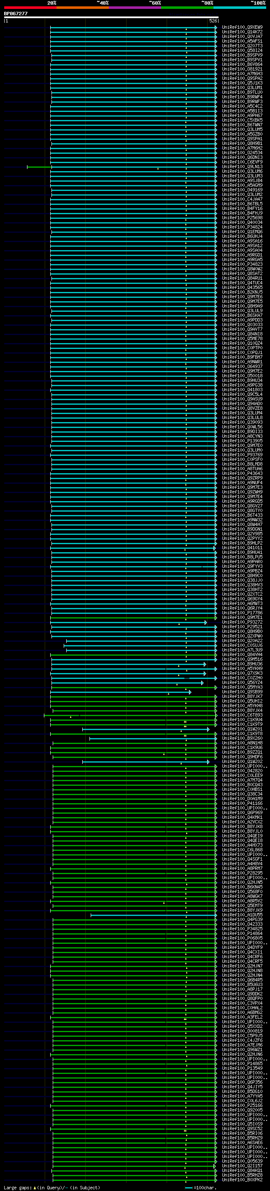Select the UniRef100_Q4KMK1 entry
This screenshot has width=270, height=1191.
click(x=242, y=818)
